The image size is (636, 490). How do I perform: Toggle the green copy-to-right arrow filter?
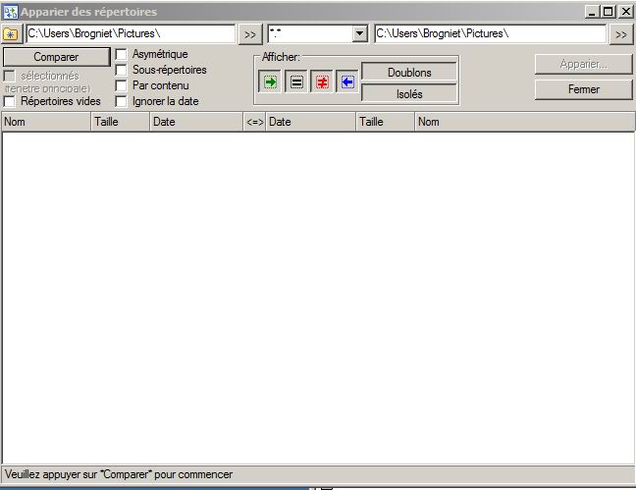(x=270, y=82)
